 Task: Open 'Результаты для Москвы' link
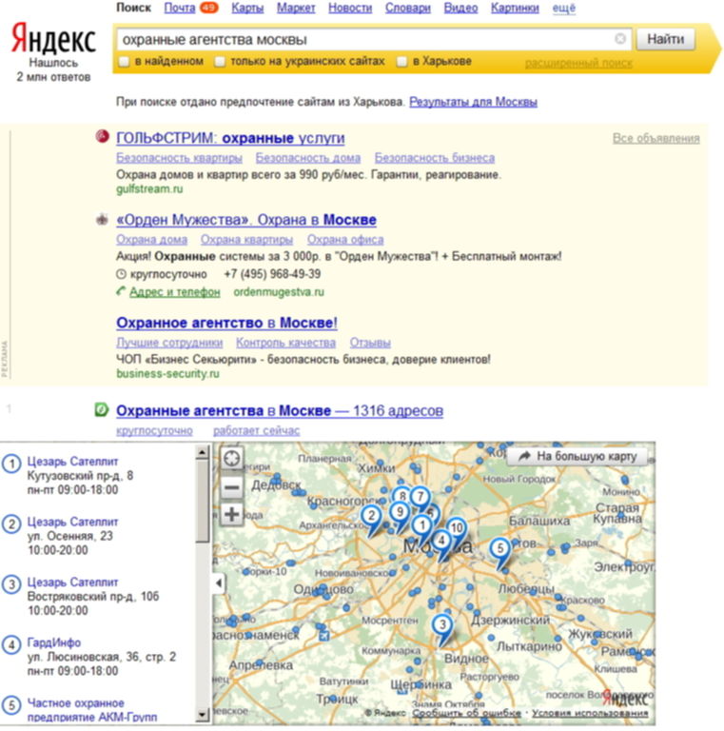click(x=473, y=102)
